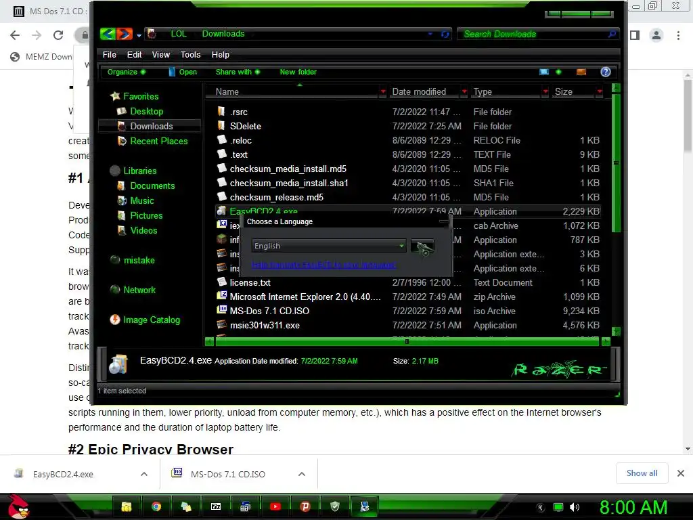Screen dimensions: 693x520
Task: Open the recent locations dropdown beside nav arrows
Action: pyautogui.click(x=139, y=35)
